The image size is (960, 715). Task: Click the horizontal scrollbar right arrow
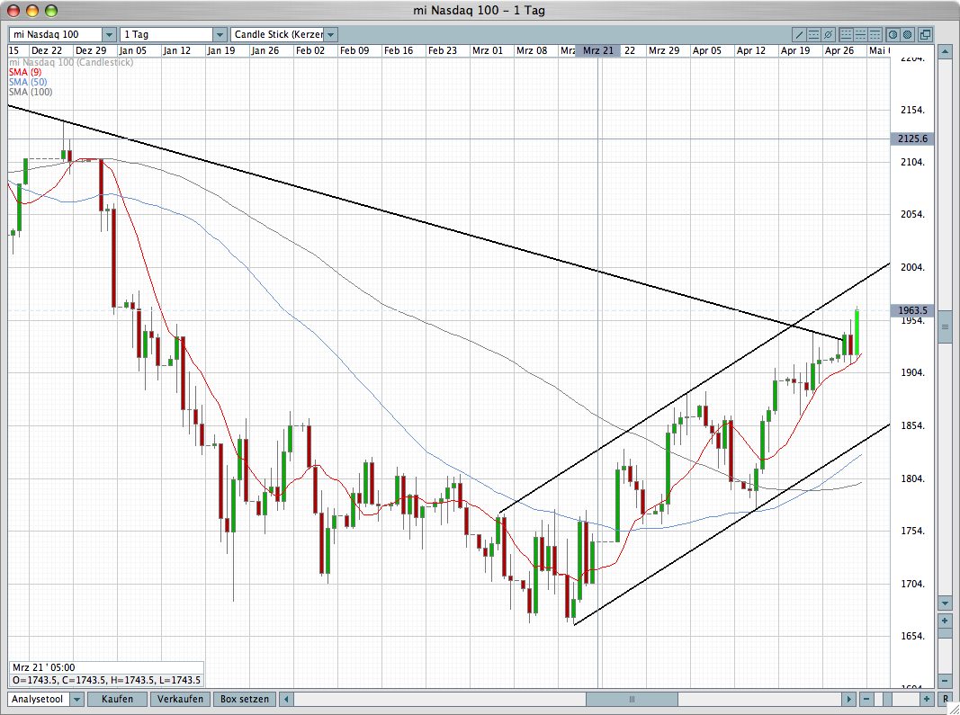849,699
